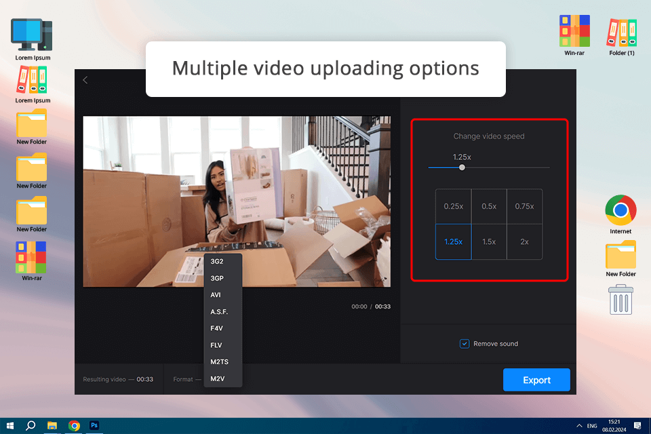
Task: Select M2TS in the format dropdown
Action: [223, 361]
